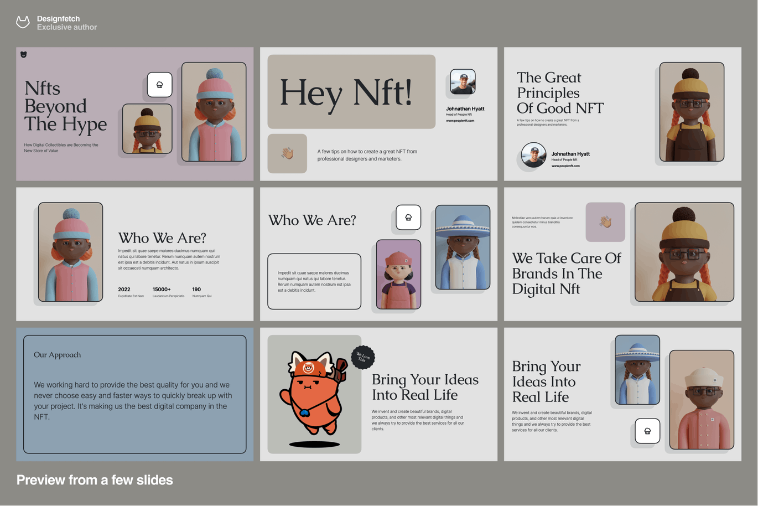Click the basket icon on the last Bring Your Ideas slide

[x=647, y=431]
